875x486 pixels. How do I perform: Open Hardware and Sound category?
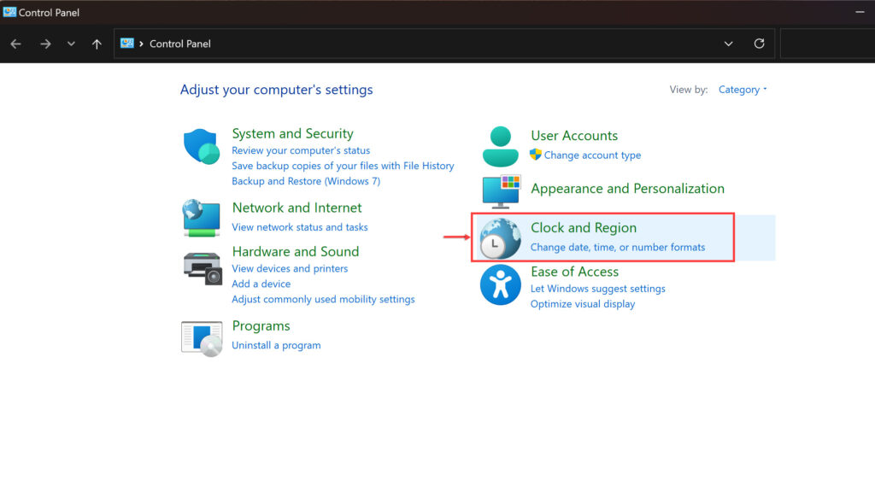(x=295, y=252)
